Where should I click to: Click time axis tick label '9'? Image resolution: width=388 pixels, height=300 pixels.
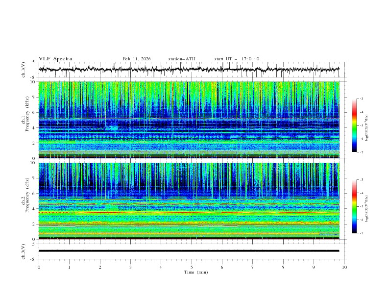[x=314, y=267]
